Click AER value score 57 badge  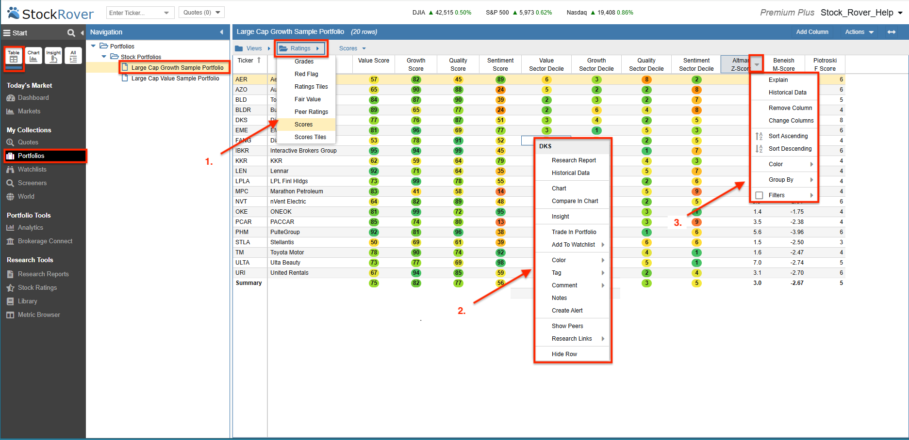[373, 79]
